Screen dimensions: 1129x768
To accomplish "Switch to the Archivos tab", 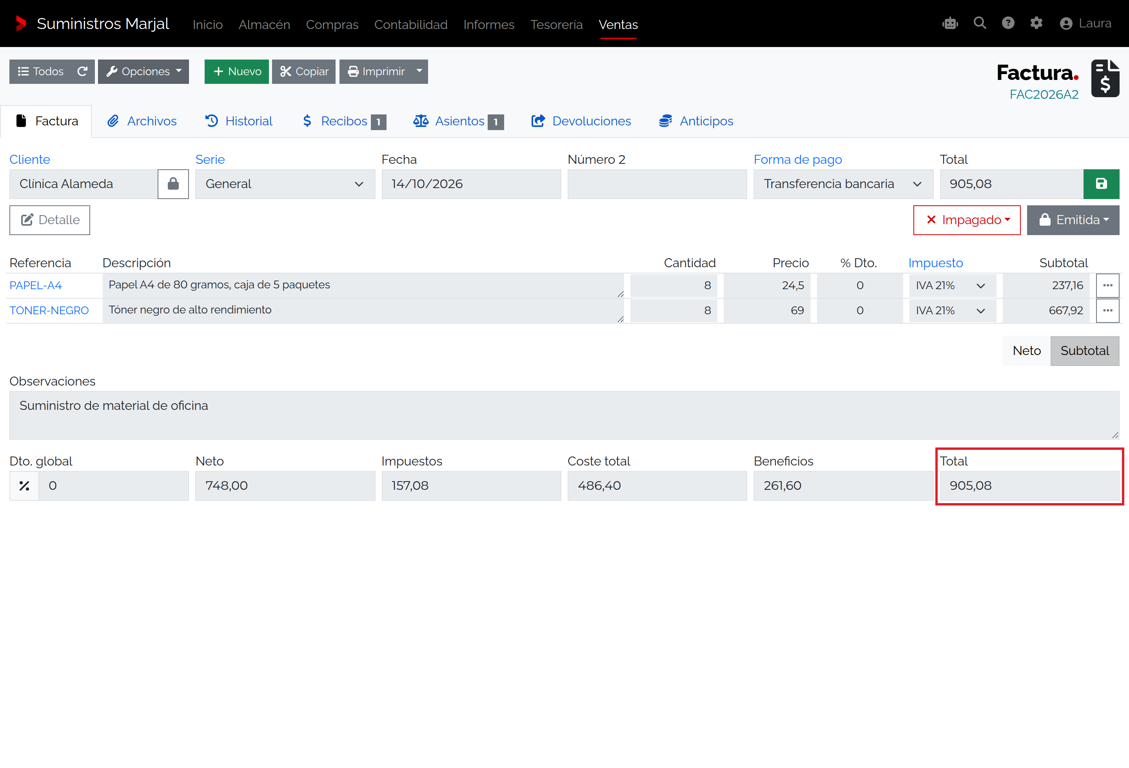I will click(142, 121).
